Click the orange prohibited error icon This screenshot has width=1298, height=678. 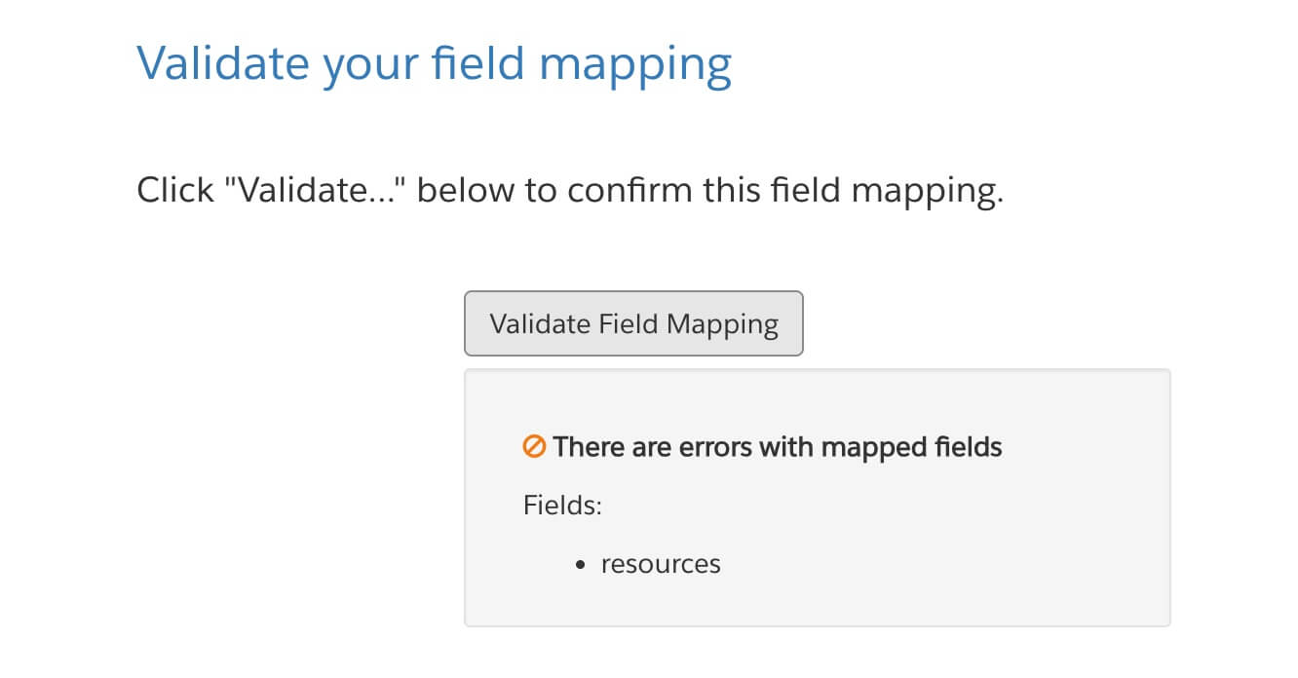tap(534, 447)
